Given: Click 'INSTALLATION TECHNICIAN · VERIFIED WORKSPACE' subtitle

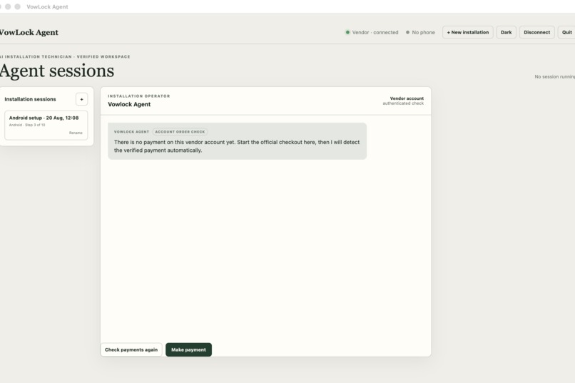Looking at the screenshot, I should coord(65,57).
